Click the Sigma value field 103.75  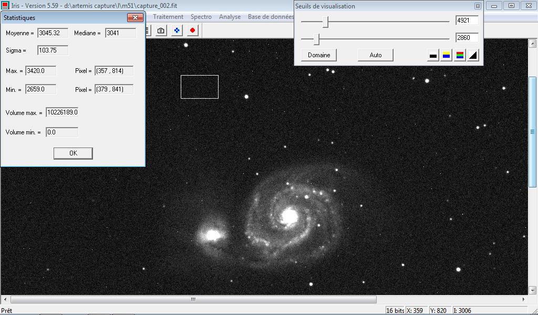[53, 50]
